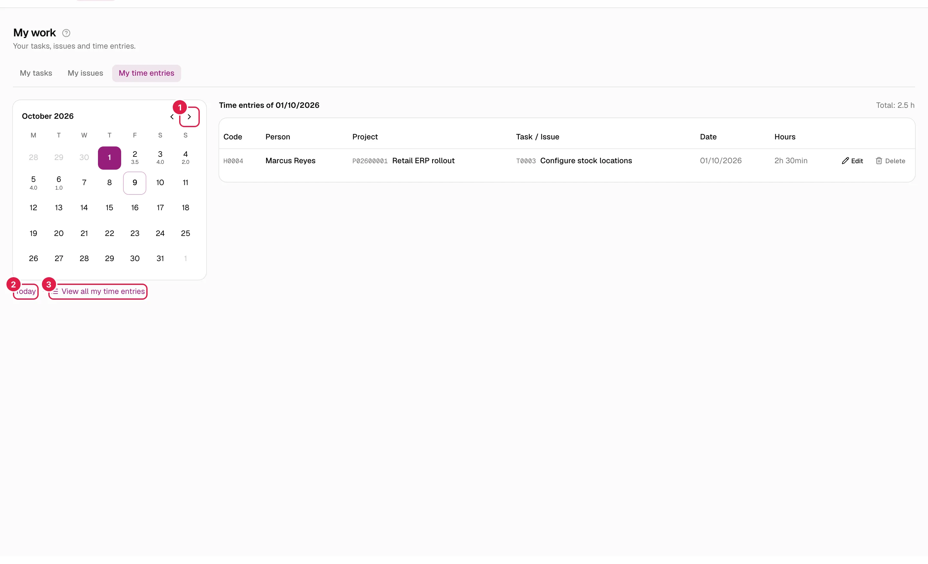This screenshot has width=928, height=564.
Task: Click the Date column header
Action: click(708, 137)
